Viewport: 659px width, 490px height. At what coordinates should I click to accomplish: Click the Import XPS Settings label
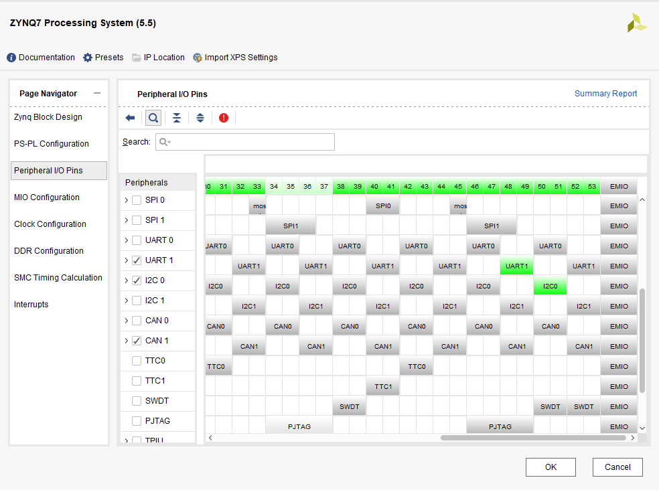[x=241, y=58]
